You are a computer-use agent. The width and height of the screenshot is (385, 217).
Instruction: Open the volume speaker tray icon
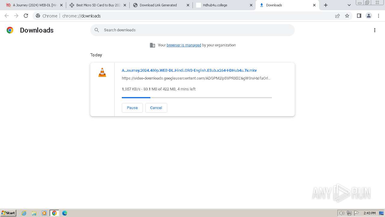click(342, 213)
